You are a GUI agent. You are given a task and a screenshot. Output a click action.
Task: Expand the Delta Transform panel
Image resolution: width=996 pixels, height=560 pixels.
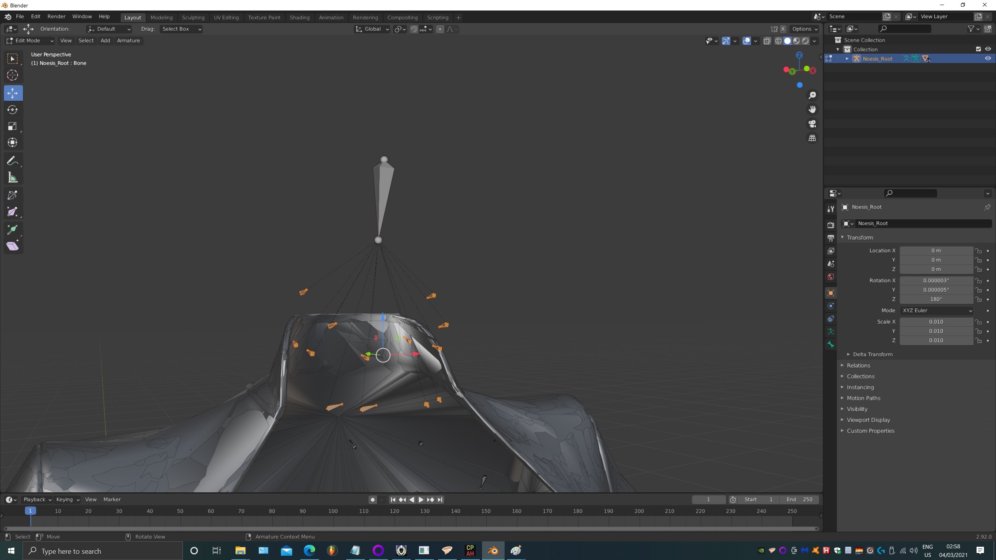coord(873,354)
